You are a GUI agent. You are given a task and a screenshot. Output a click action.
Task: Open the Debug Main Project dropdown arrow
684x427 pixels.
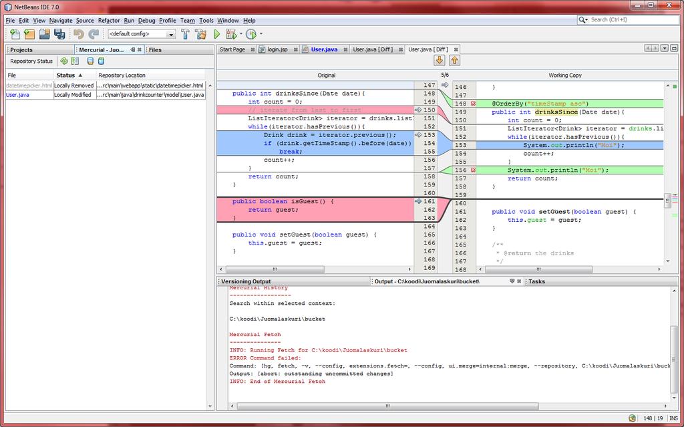[x=240, y=34]
